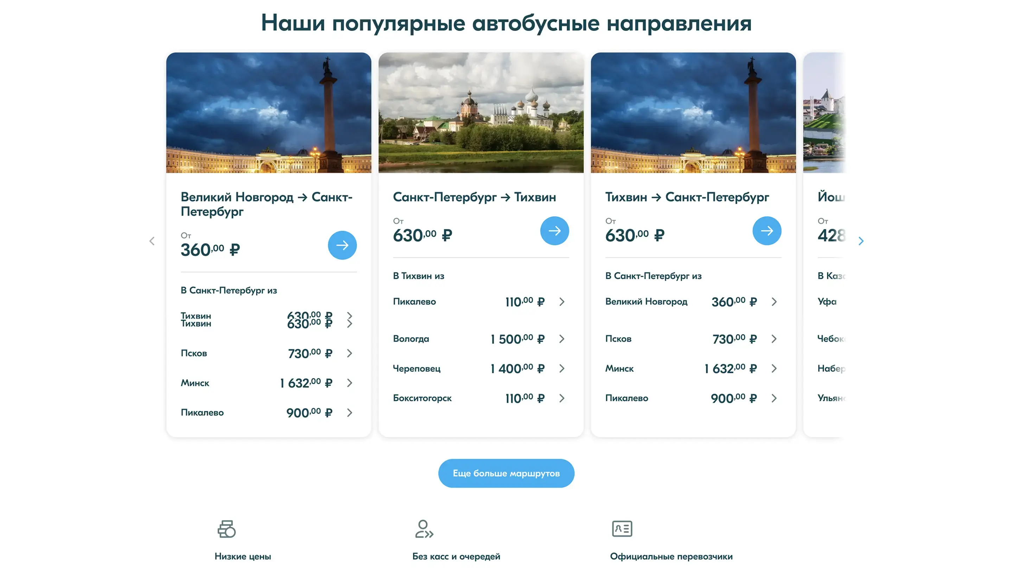Go to previous carousel slide with left chevron
1013x569 pixels.
tap(152, 241)
